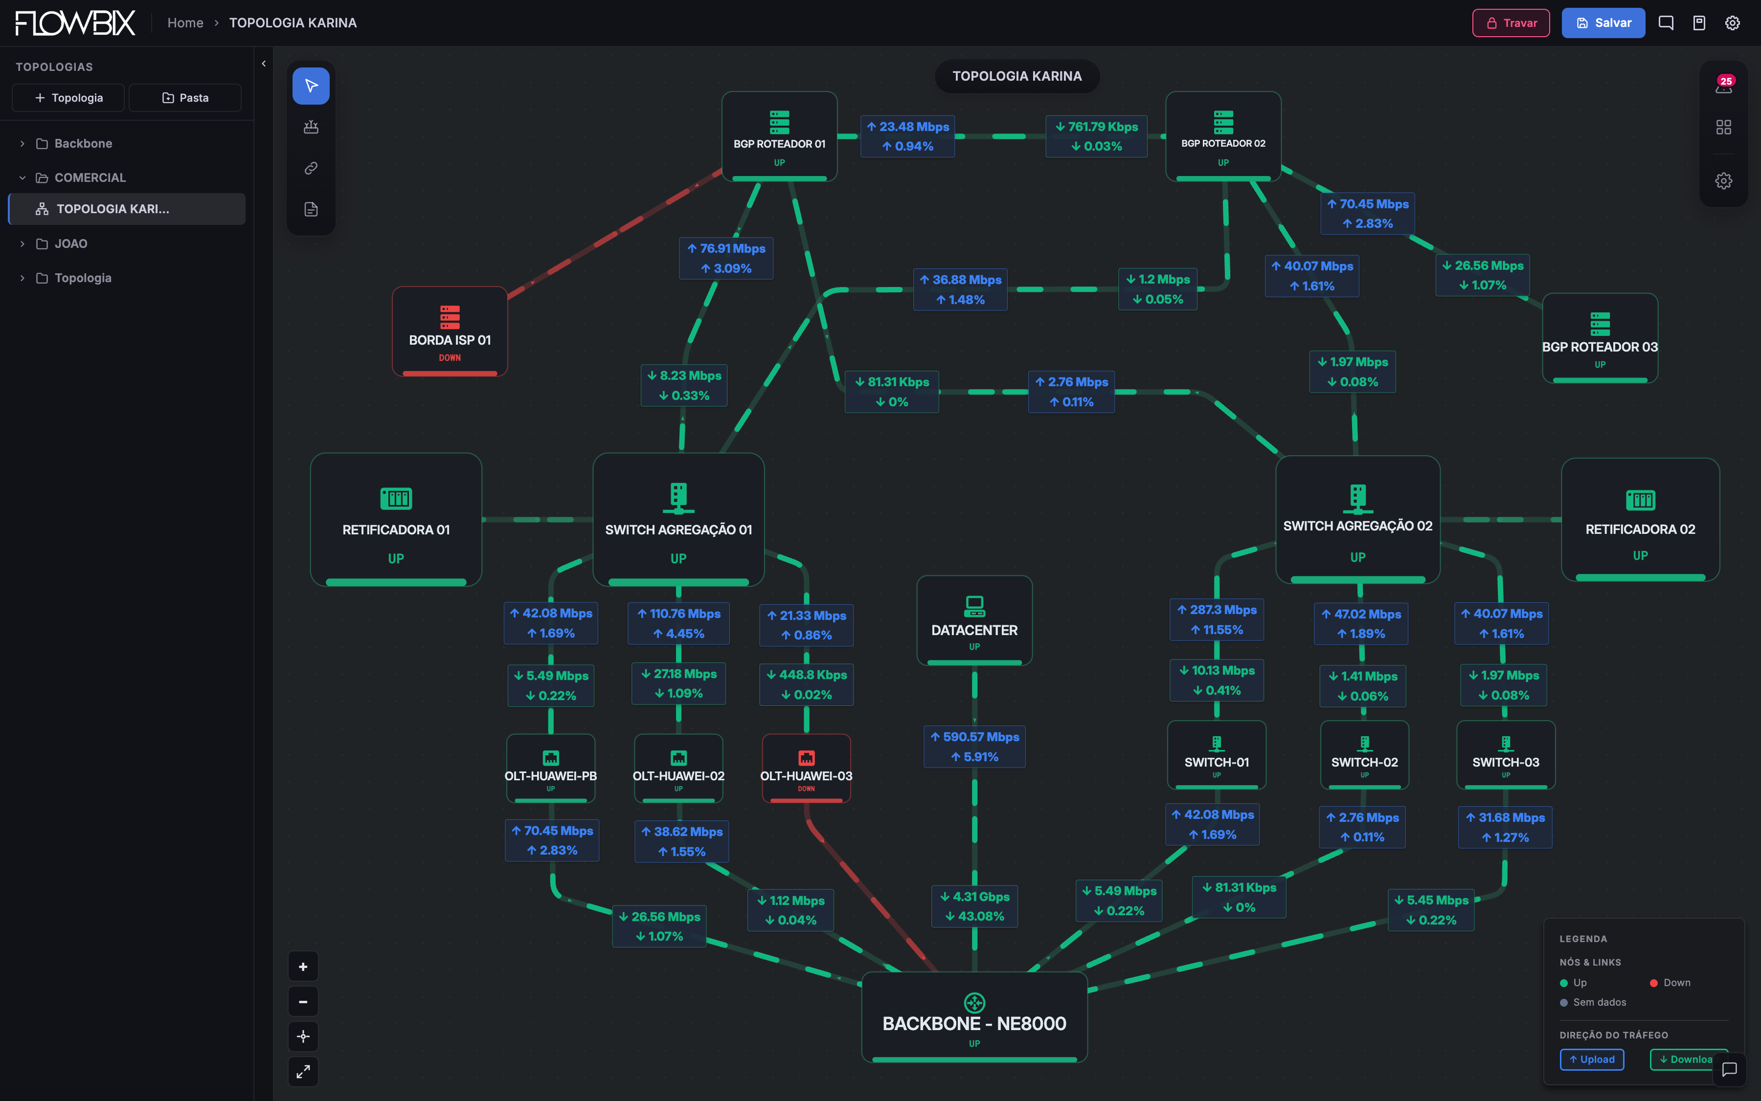The width and height of the screenshot is (1761, 1101).
Task: Select the pointer cursor tool
Action: pyautogui.click(x=311, y=86)
